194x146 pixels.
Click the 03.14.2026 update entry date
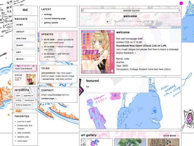coord(49,47)
